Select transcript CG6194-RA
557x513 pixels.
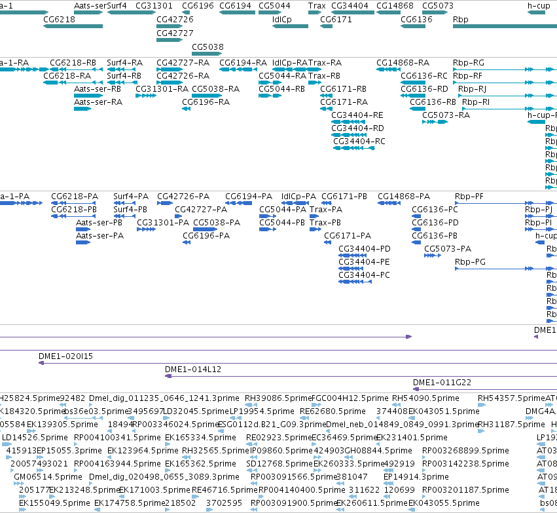click(x=243, y=63)
